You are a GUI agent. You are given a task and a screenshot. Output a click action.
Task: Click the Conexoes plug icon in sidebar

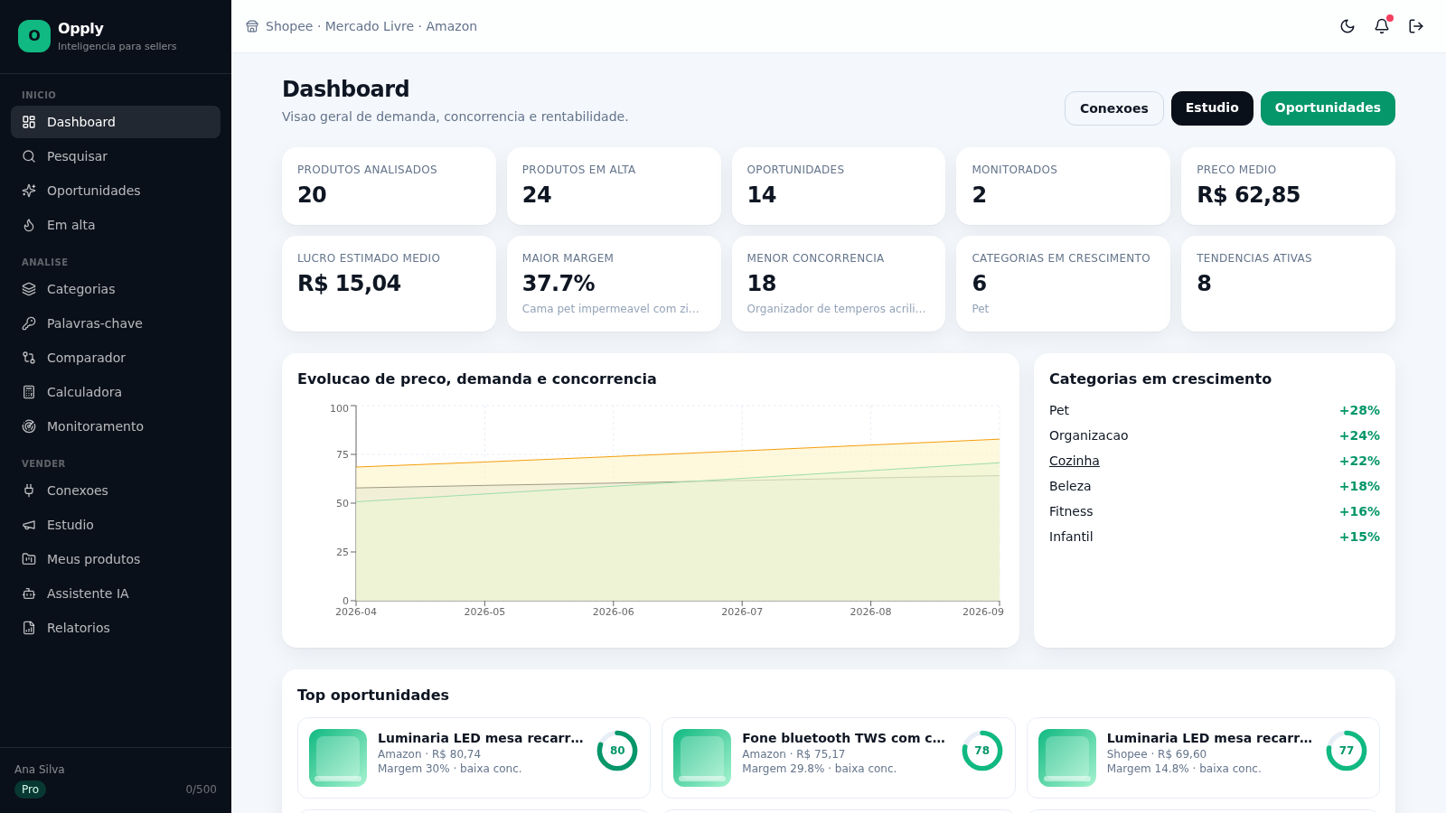coord(29,491)
